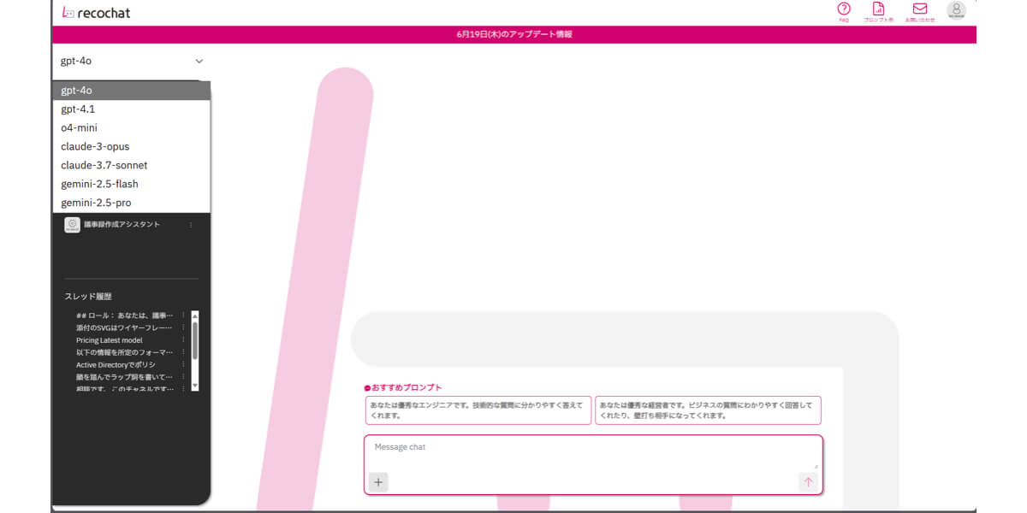
Task: Click thread history scrollbar down arrow
Action: tap(195, 386)
